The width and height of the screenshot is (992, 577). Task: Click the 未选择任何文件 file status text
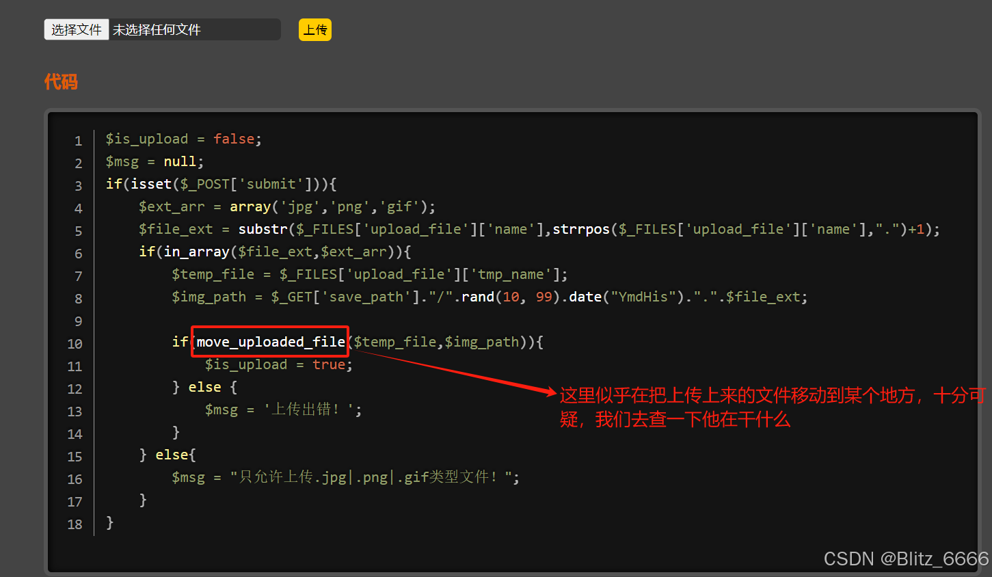pyautogui.click(x=157, y=29)
